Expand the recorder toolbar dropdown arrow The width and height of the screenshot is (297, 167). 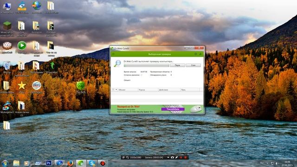[x=168, y=157]
